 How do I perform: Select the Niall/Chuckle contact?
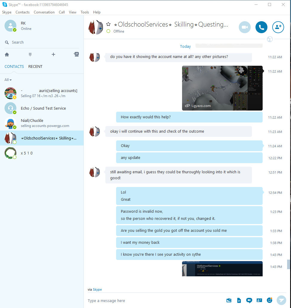[x=42, y=123]
